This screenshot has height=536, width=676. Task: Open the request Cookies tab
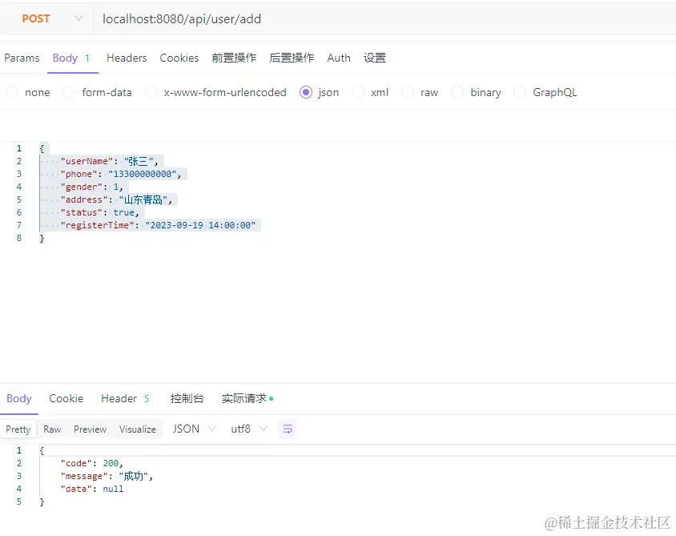tap(179, 58)
